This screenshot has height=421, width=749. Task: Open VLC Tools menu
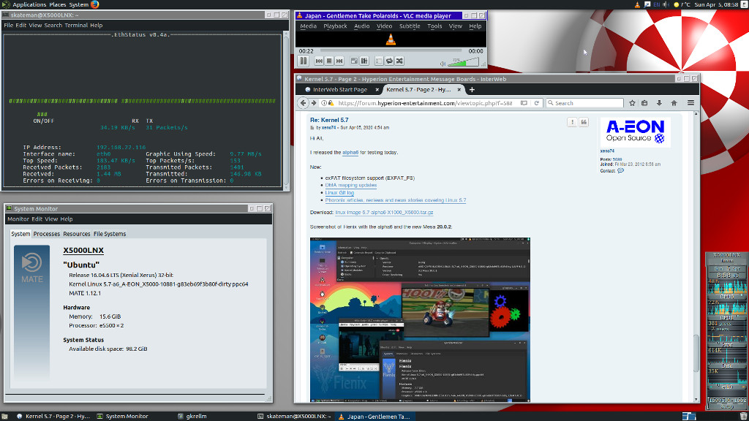434,26
